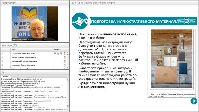Screen dimensions: 199x112
Task: Select participant Мишин Алексей Владимирович
Action: (x=24, y=57)
